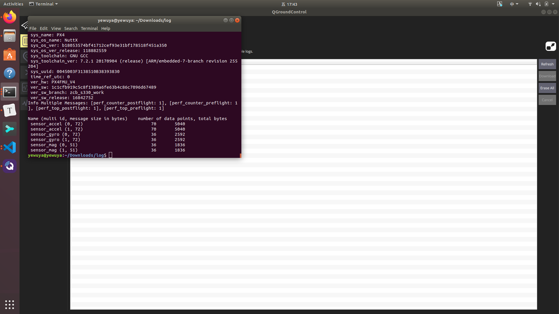Viewport: 559px width, 314px height.
Task: Open the Show Applications grid
Action: point(10,304)
